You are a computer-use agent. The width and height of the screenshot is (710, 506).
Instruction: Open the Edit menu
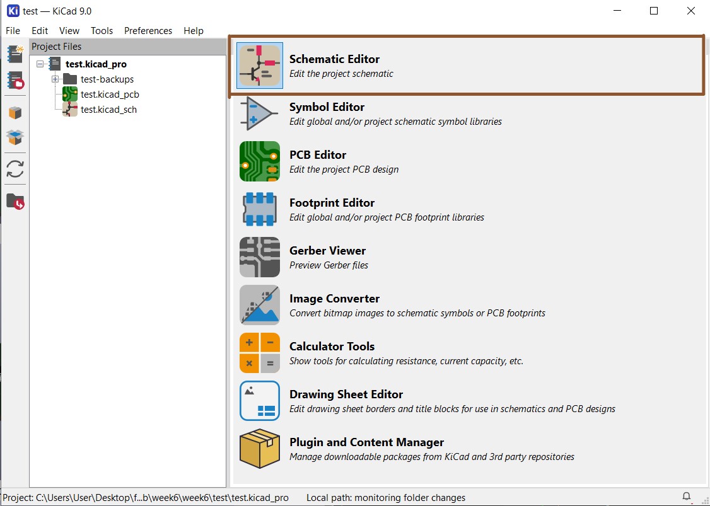[40, 31]
